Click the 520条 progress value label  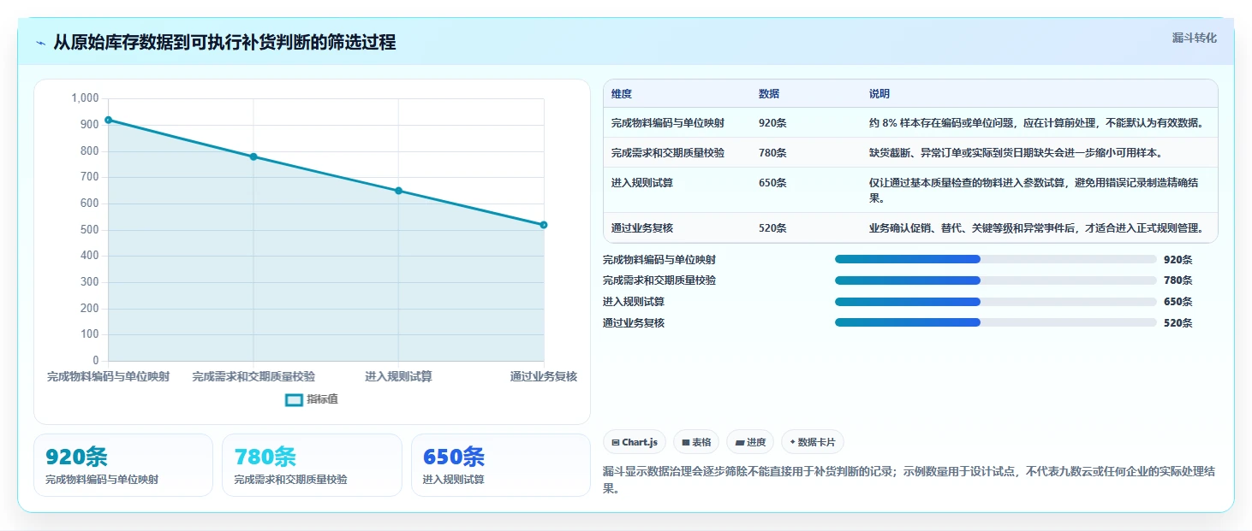1177,322
